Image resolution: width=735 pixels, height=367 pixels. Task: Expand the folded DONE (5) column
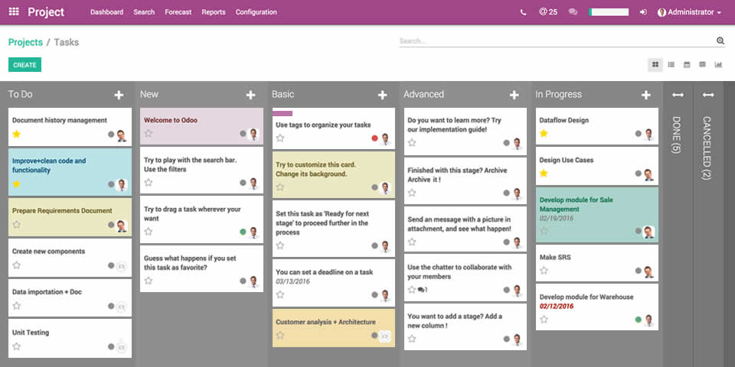(678, 95)
